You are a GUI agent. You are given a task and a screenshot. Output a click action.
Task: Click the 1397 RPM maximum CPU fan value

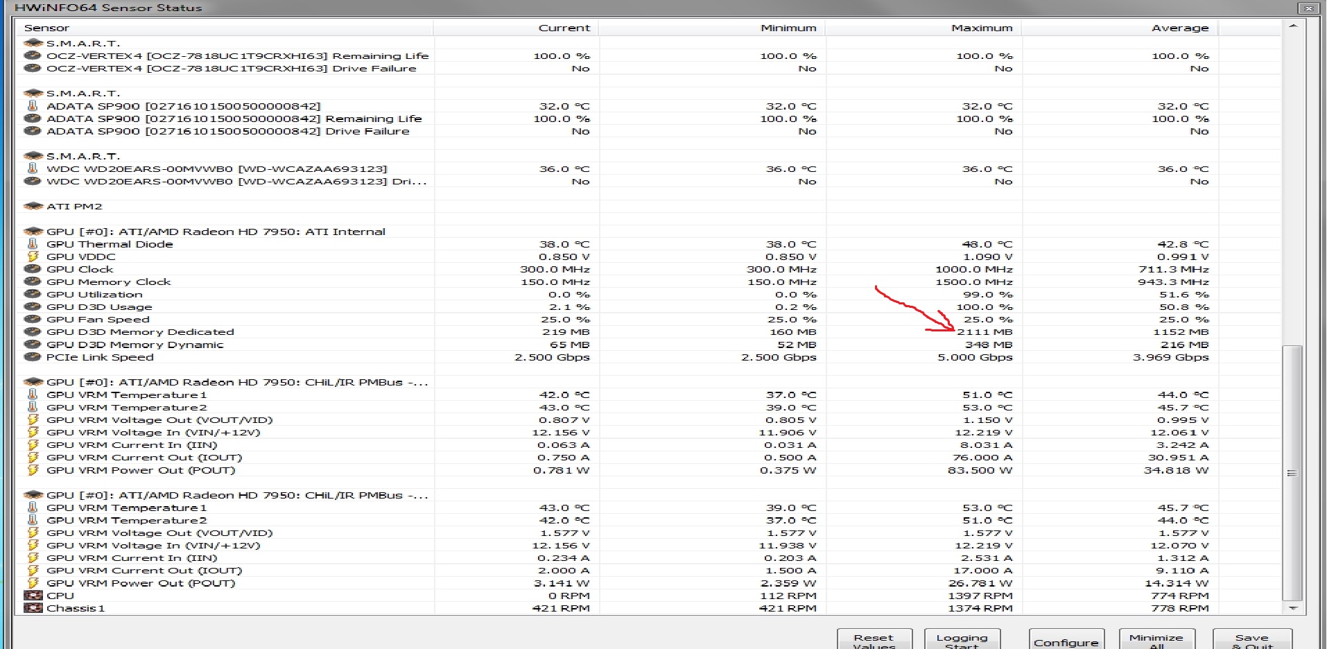click(980, 596)
